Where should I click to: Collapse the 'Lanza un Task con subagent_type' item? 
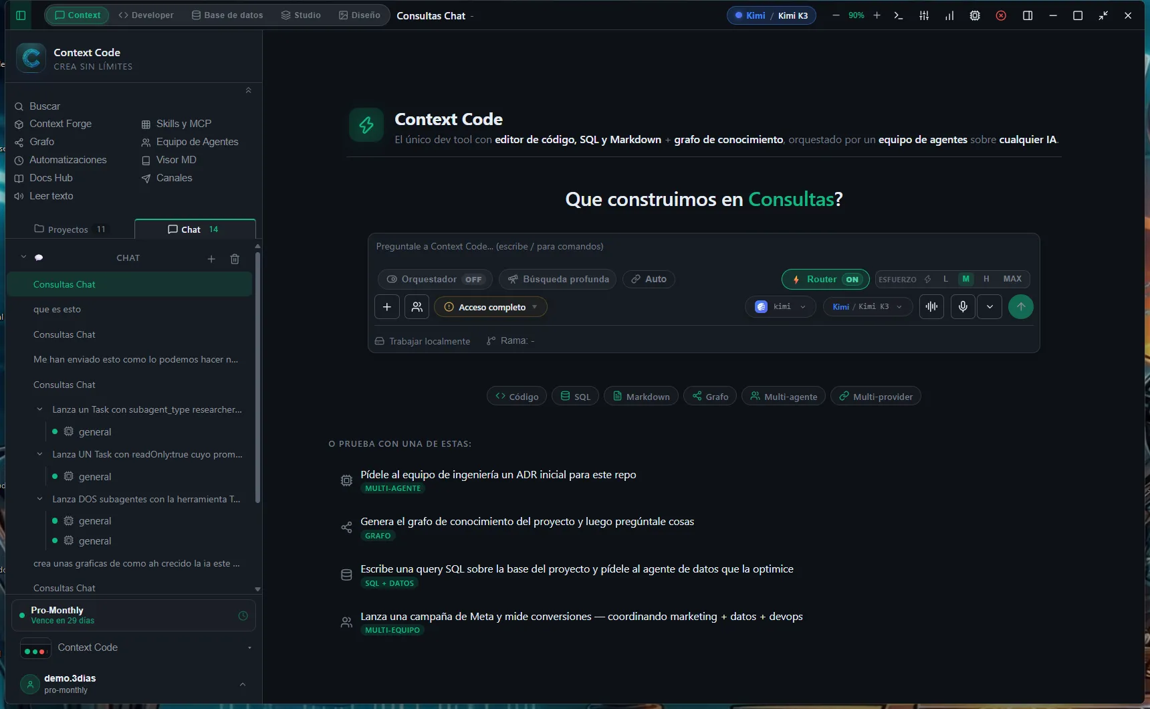coord(39,409)
